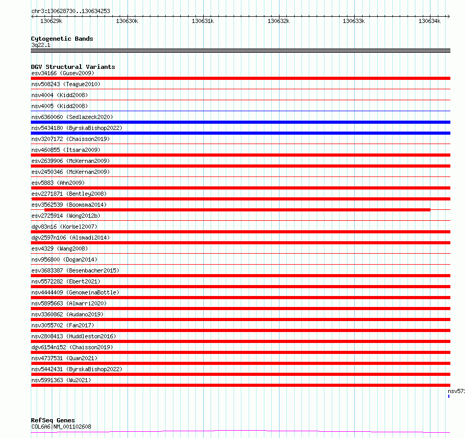Click the nsv5434180 (ByrskaBishop2022) label
Image resolution: width=465 pixels, height=438 pixels.
tap(77, 128)
